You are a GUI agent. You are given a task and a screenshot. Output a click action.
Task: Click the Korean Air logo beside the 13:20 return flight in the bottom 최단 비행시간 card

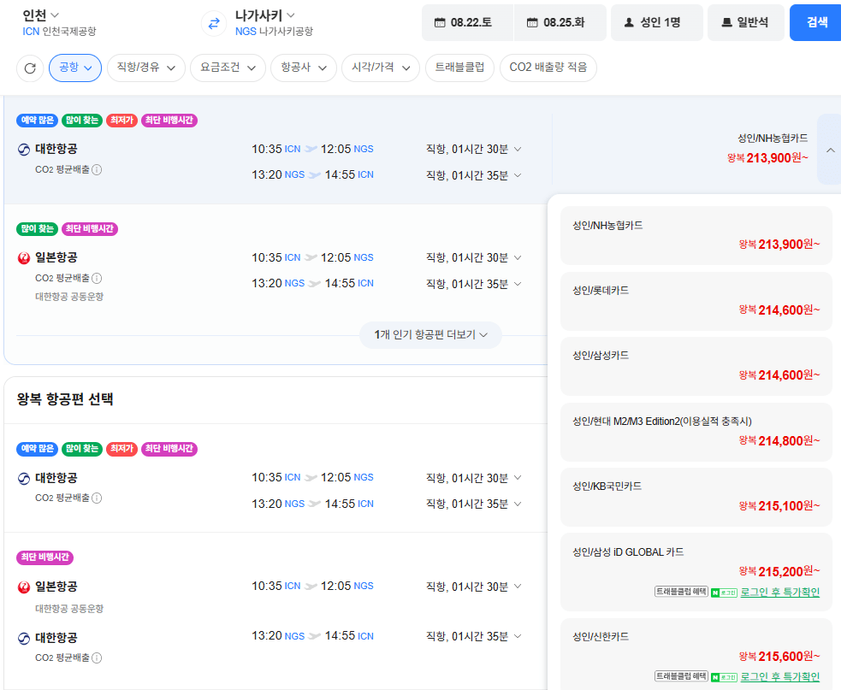click(24, 638)
